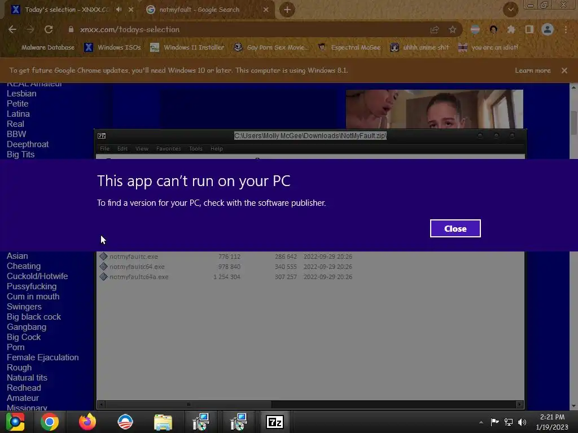Viewport: 578px width, 433px height.
Task: Open File Explorer from the taskbar
Action: click(x=163, y=422)
